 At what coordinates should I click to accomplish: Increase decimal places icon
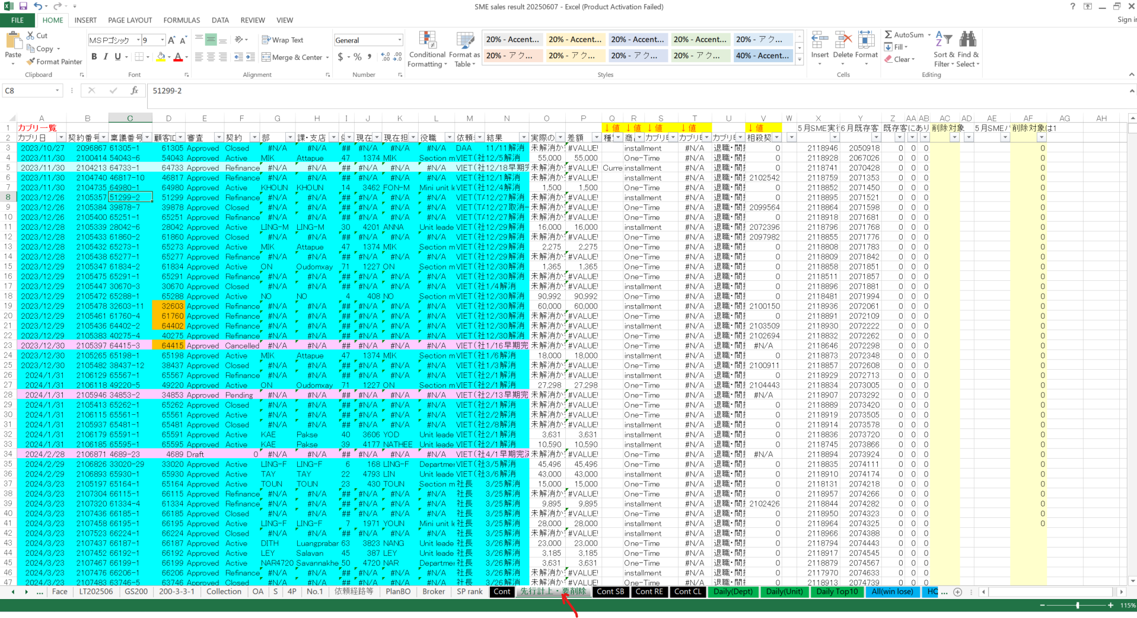click(x=386, y=57)
